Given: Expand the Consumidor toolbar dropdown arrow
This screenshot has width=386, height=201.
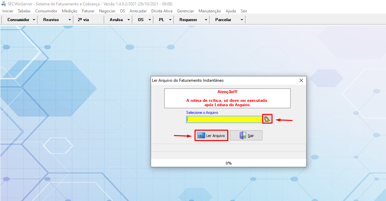Looking at the screenshot, I should (x=34, y=20).
